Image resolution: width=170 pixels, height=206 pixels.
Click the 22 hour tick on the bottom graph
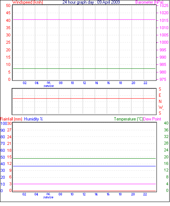point(145,194)
